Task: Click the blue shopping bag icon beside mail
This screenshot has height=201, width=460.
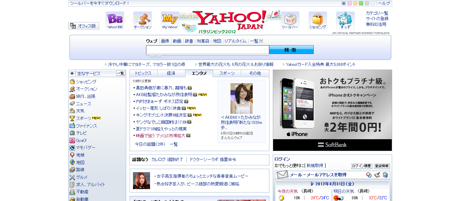Action: (x=385, y=175)
